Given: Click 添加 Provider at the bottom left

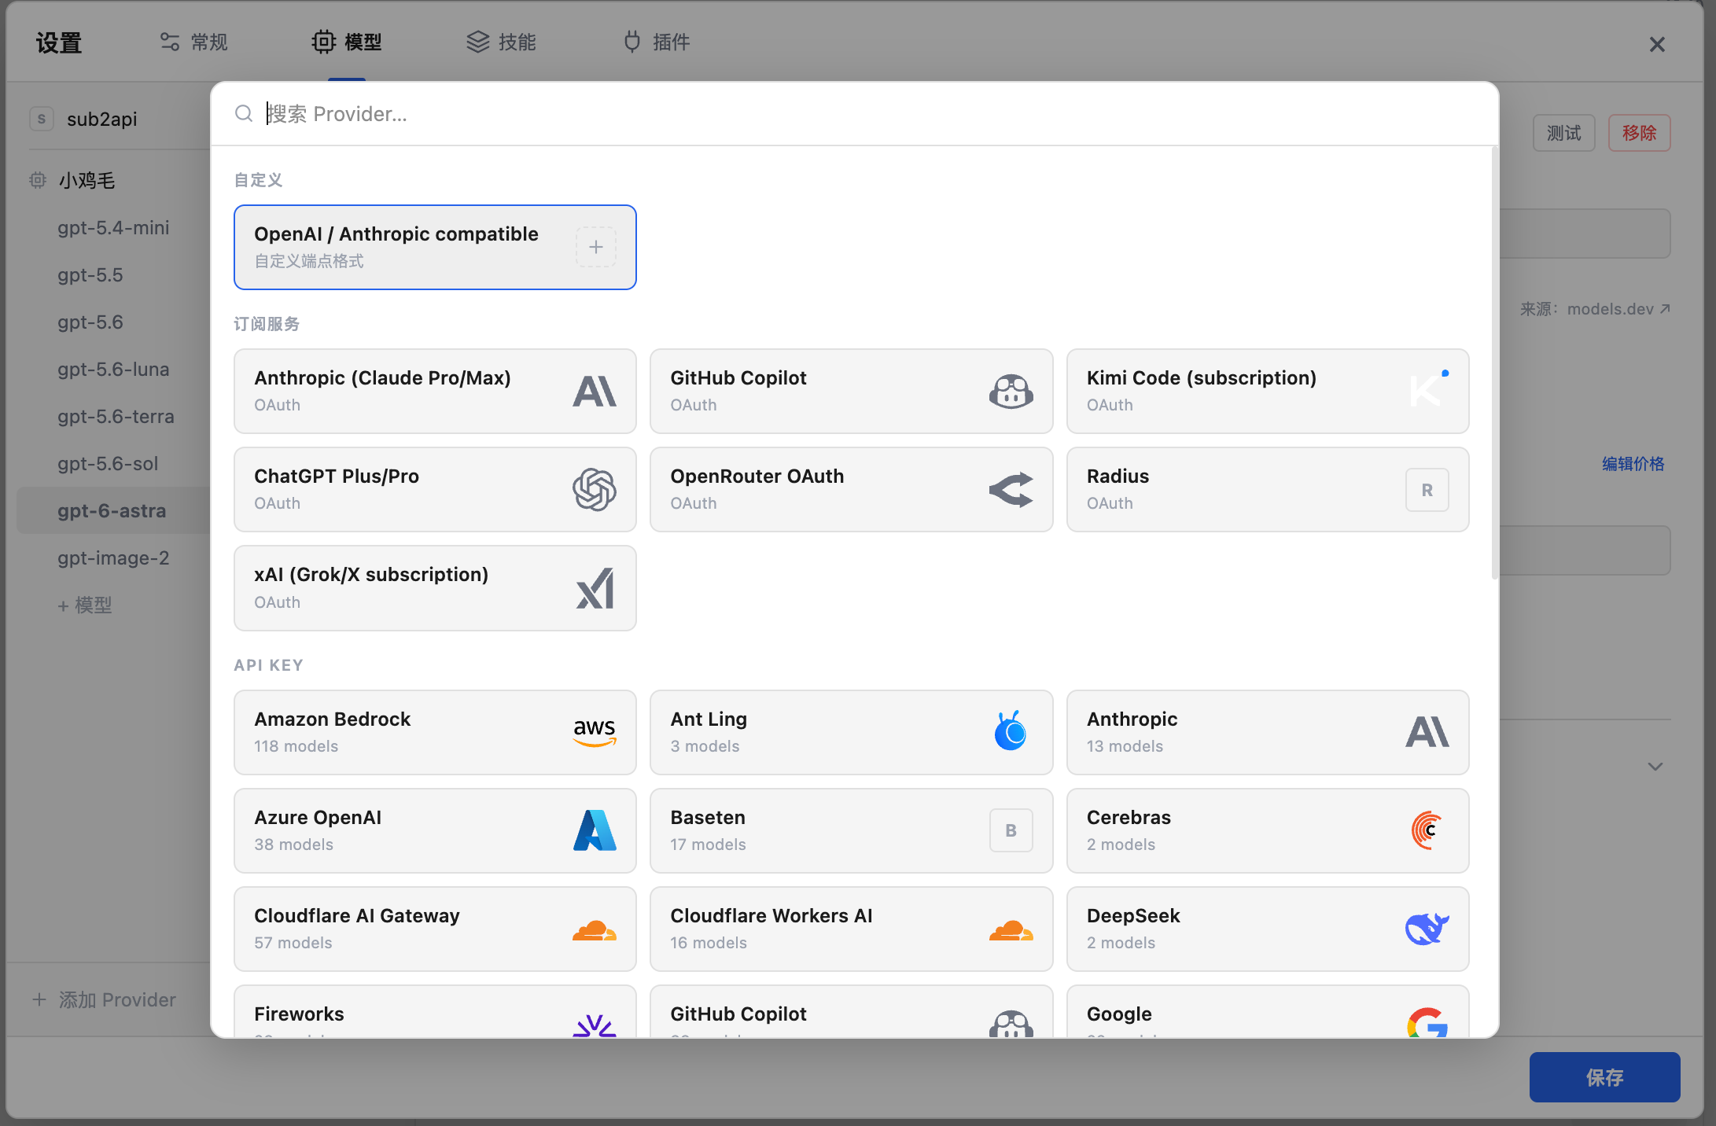Looking at the screenshot, I should pyautogui.click(x=104, y=999).
